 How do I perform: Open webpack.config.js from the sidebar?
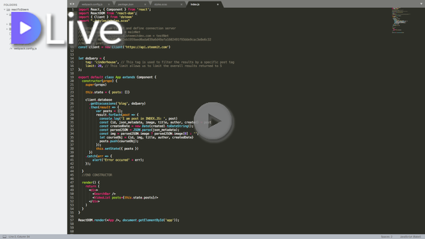pyautogui.click(x=25, y=48)
